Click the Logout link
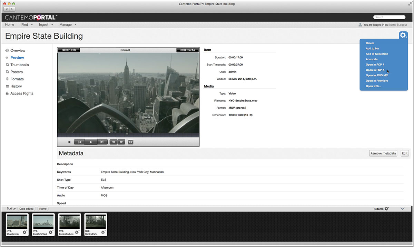414x247 pixels. pos(403,25)
